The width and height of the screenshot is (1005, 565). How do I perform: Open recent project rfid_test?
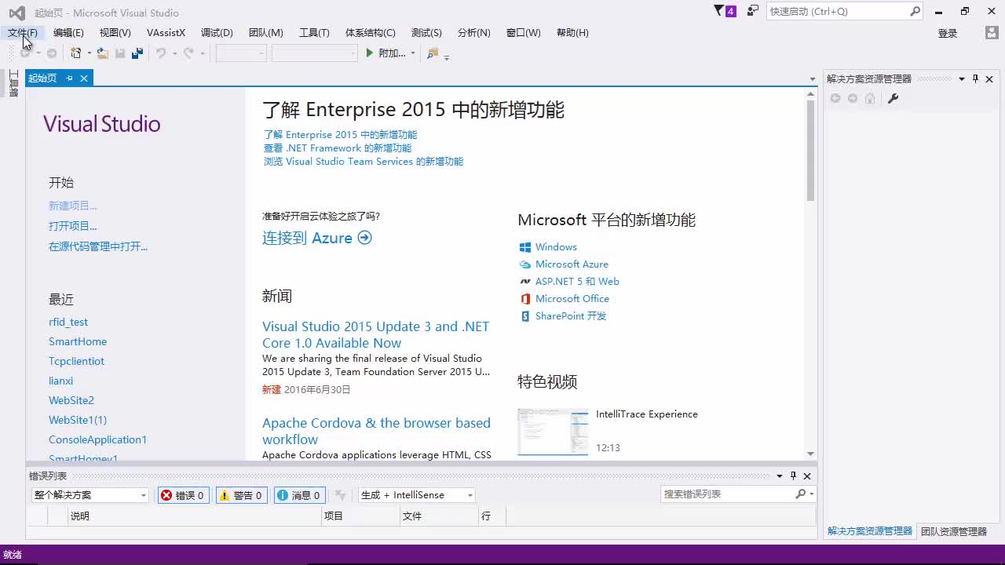[68, 322]
